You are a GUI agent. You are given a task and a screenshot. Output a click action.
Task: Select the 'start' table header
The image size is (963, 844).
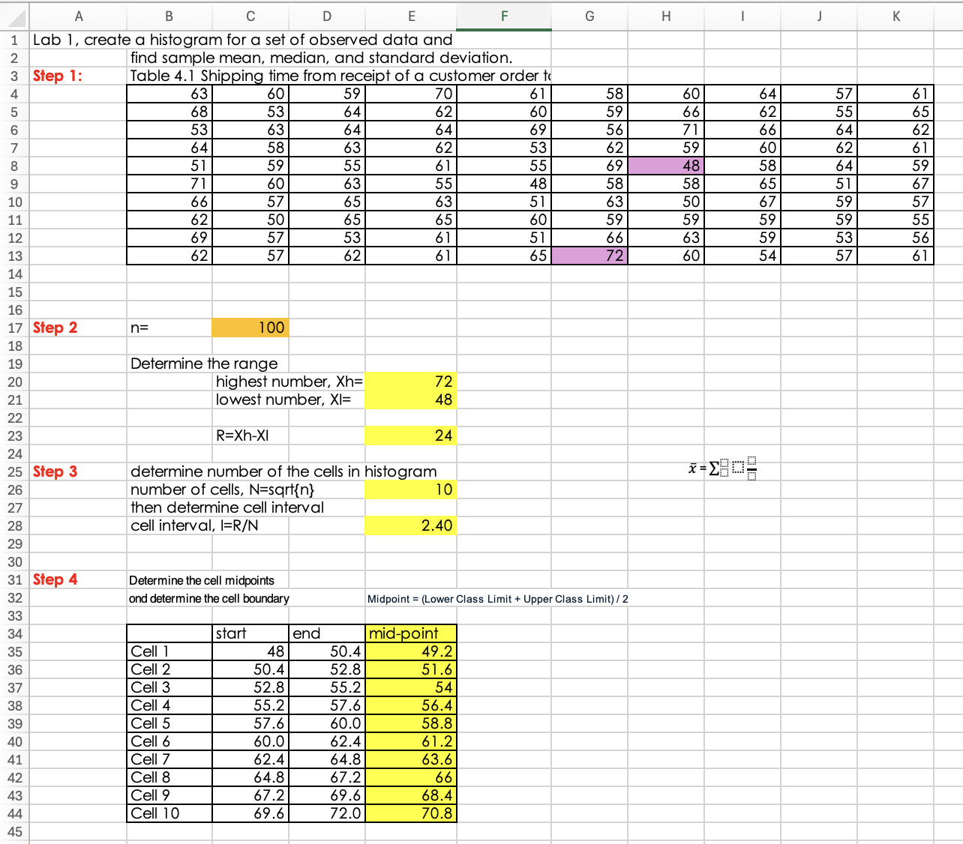(250, 633)
